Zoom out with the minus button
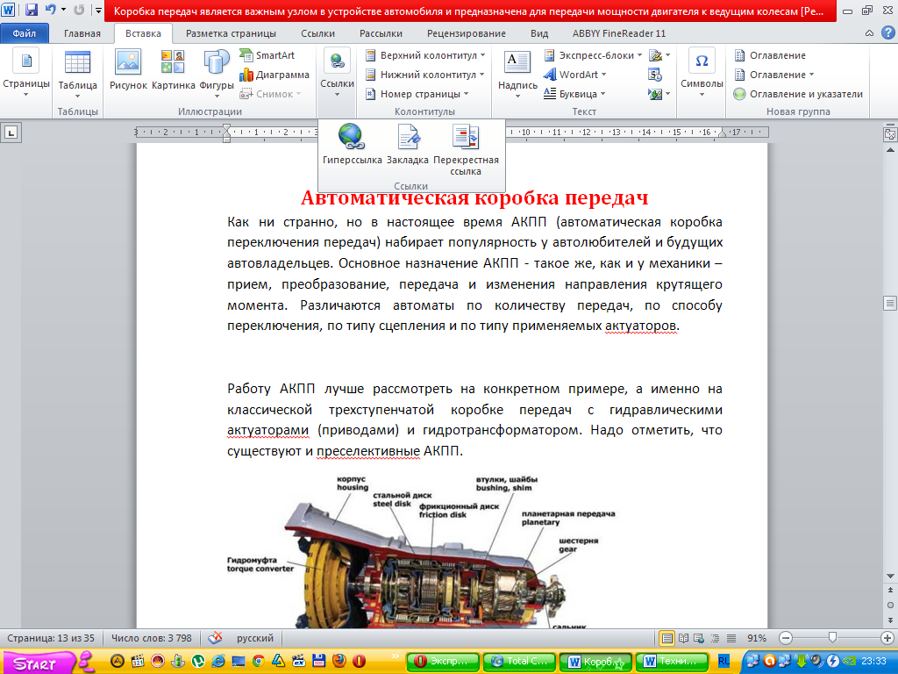The image size is (898, 674). [786, 638]
